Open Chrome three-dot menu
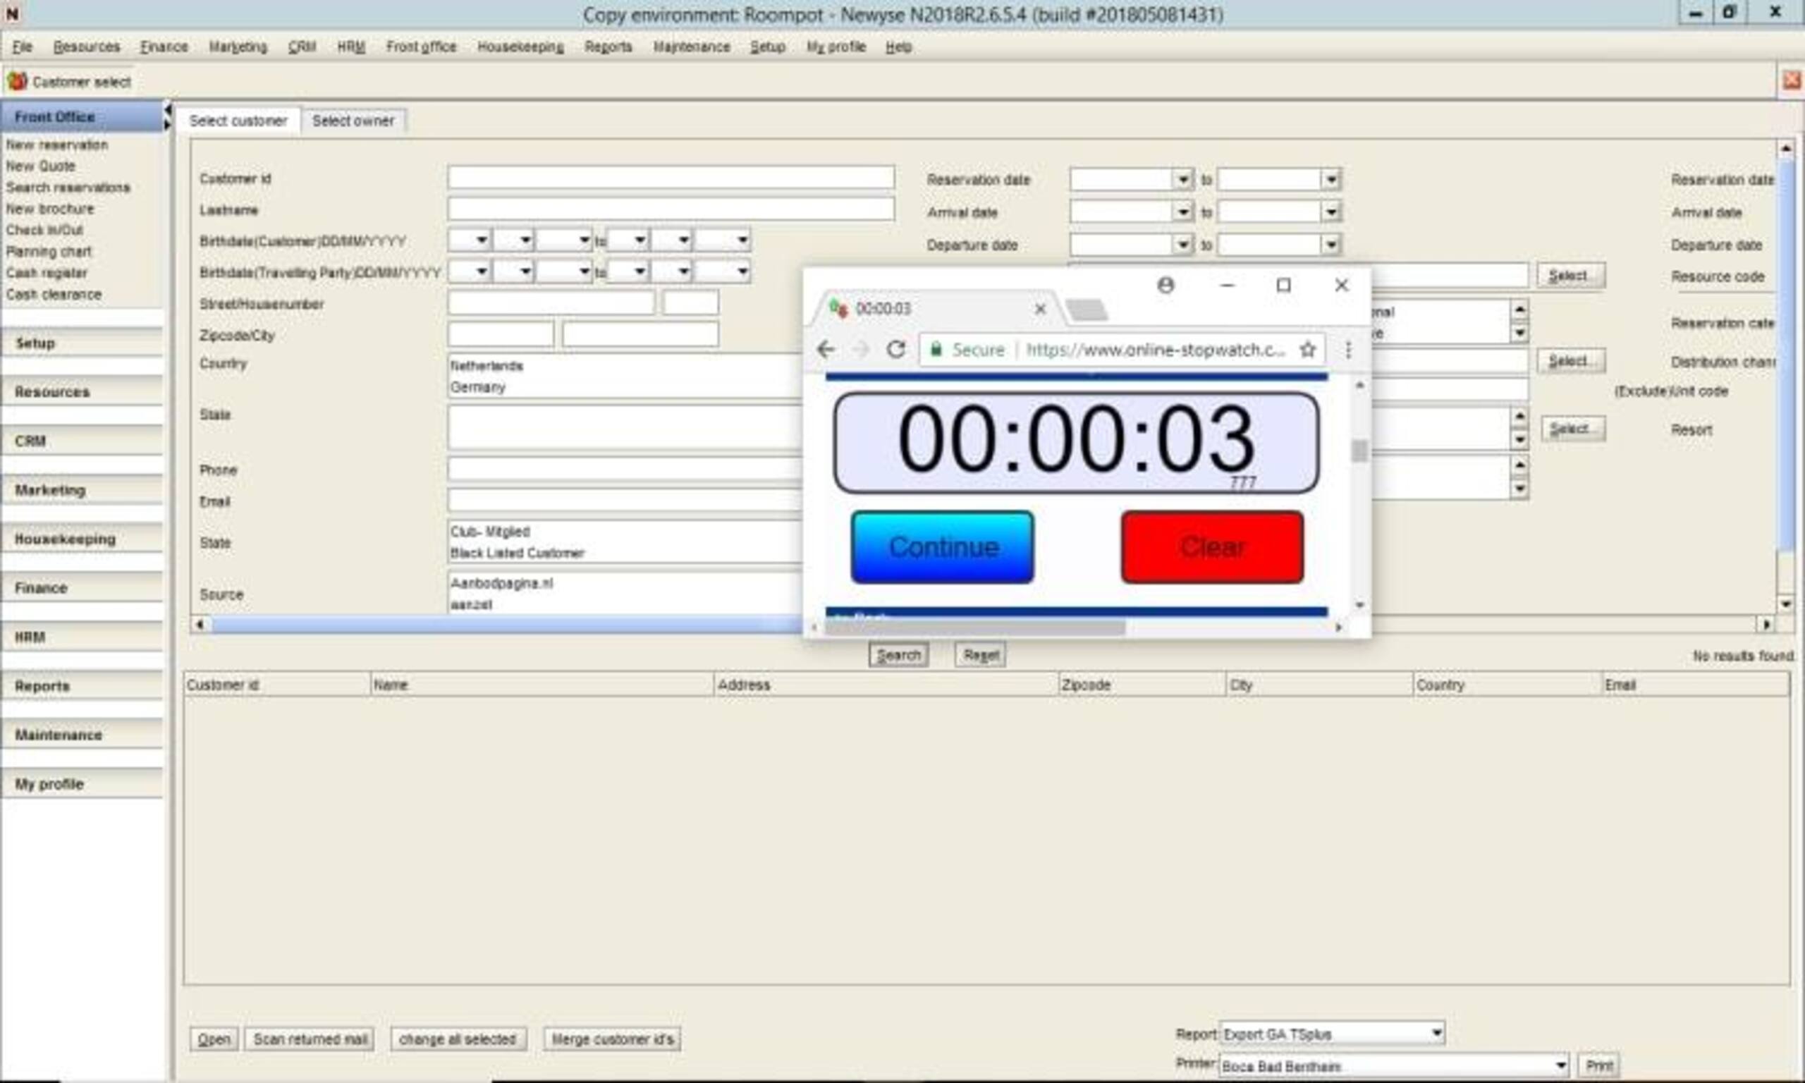 [1347, 350]
